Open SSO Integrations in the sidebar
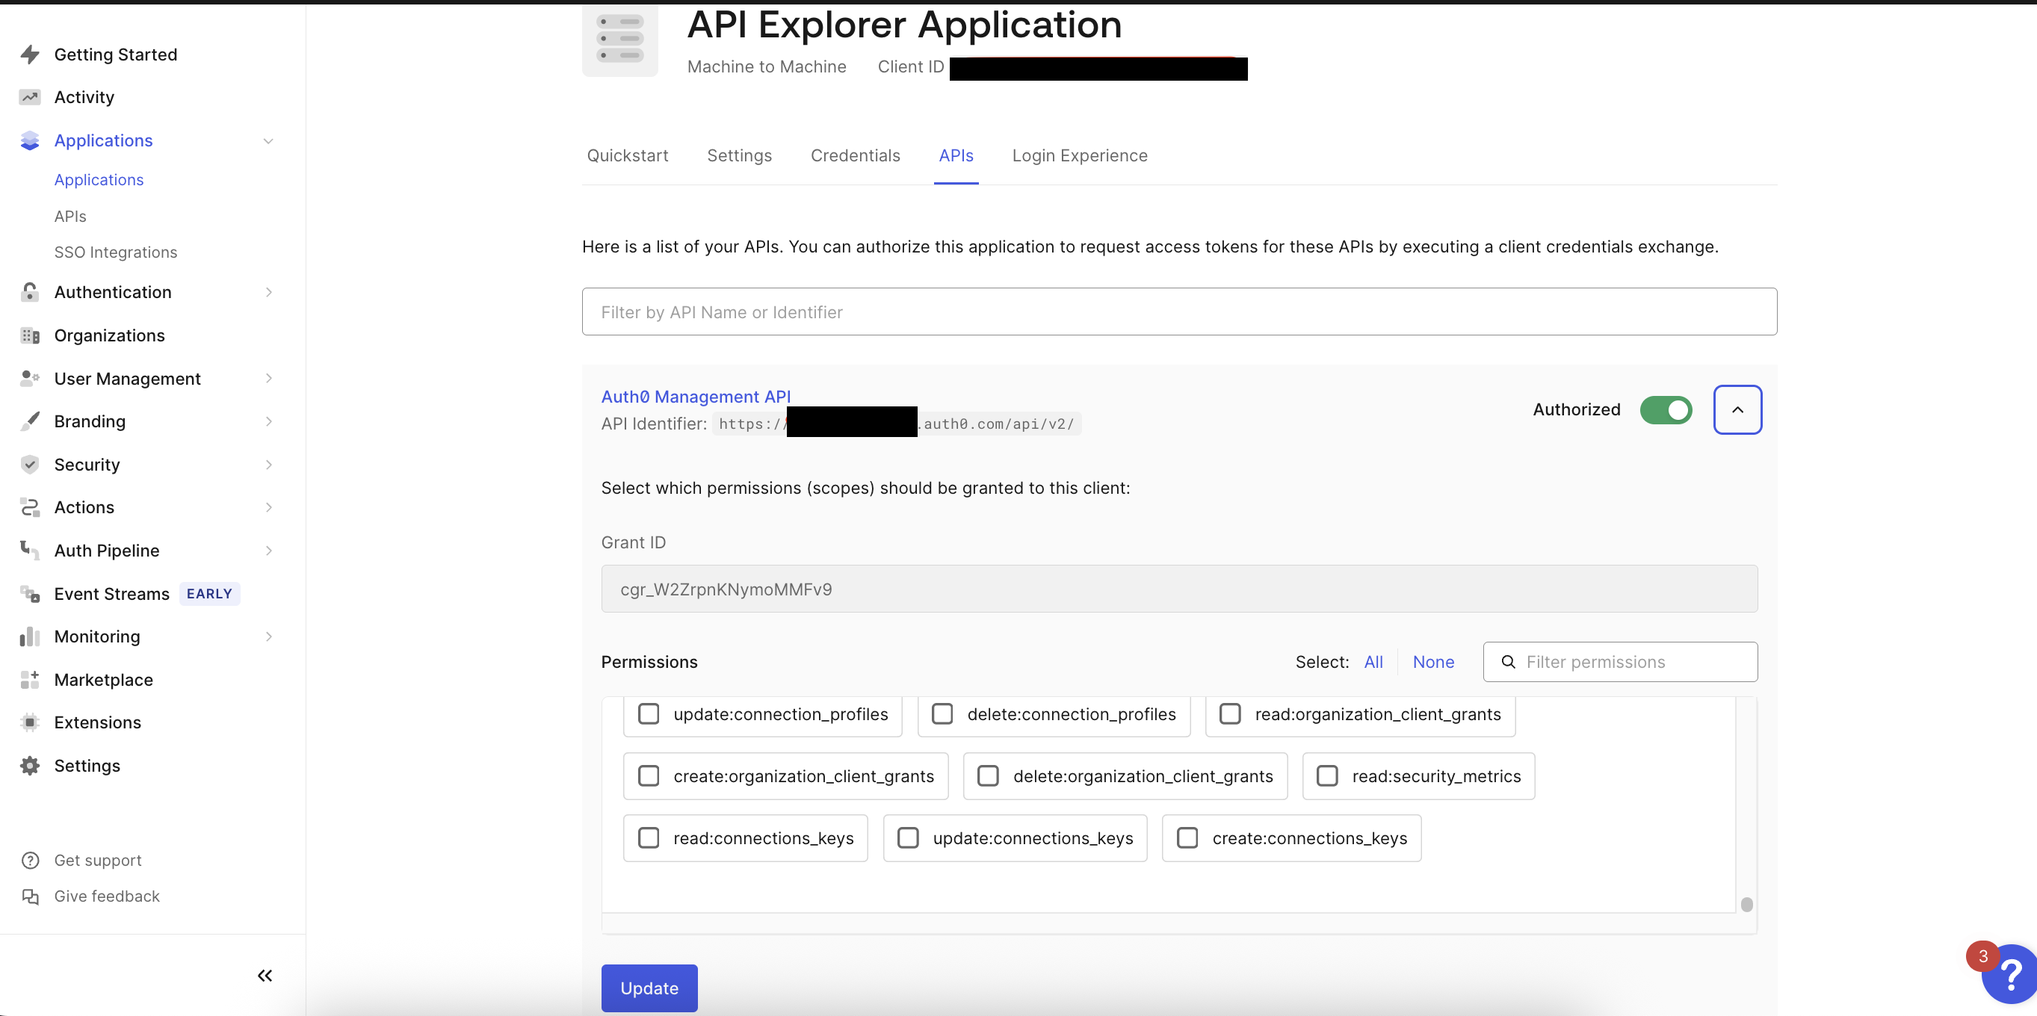 pyautogui.click(x=116, y=253)
